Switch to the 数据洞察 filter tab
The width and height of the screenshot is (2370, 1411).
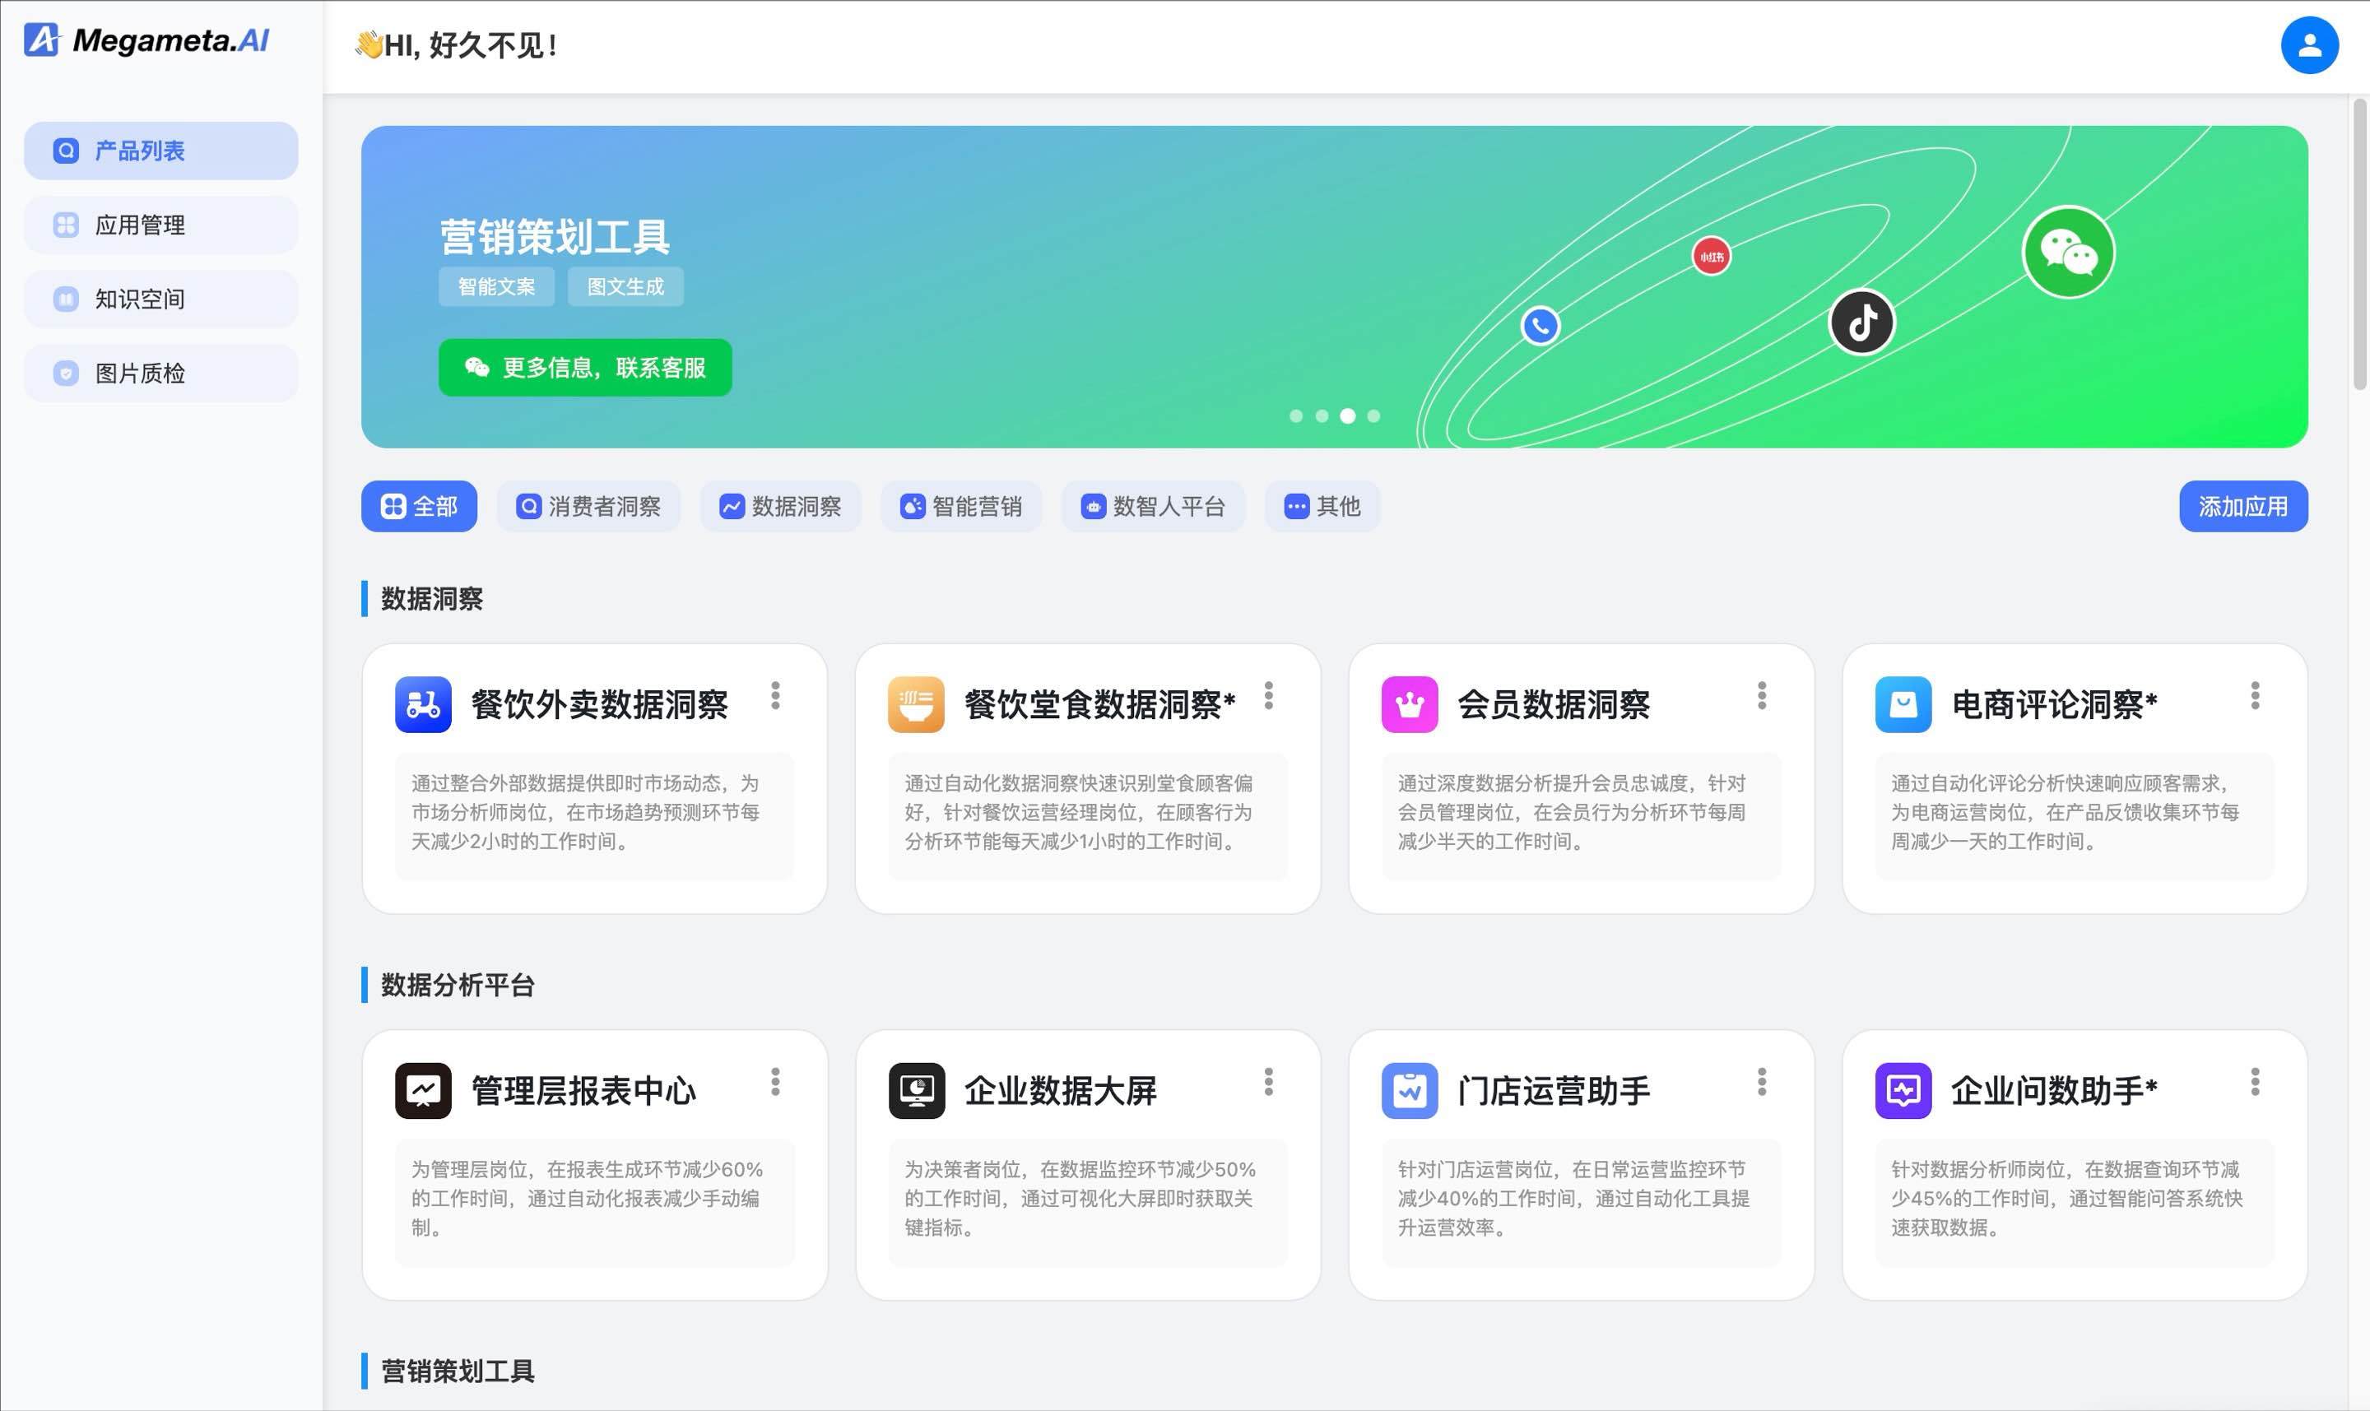tap(781, 506)
